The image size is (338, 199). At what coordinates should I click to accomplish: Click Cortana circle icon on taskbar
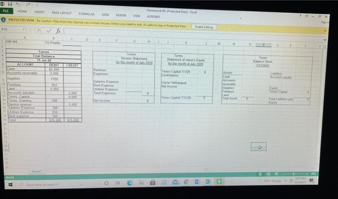(106, 183)
